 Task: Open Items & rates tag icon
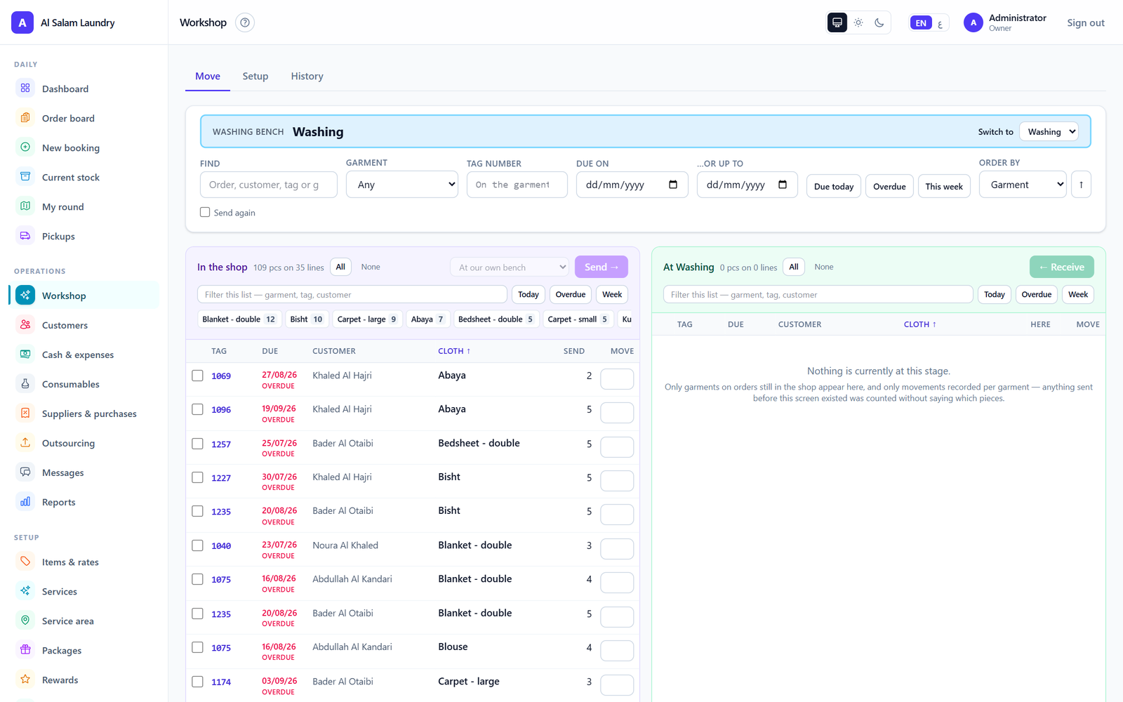coord(25,562)
